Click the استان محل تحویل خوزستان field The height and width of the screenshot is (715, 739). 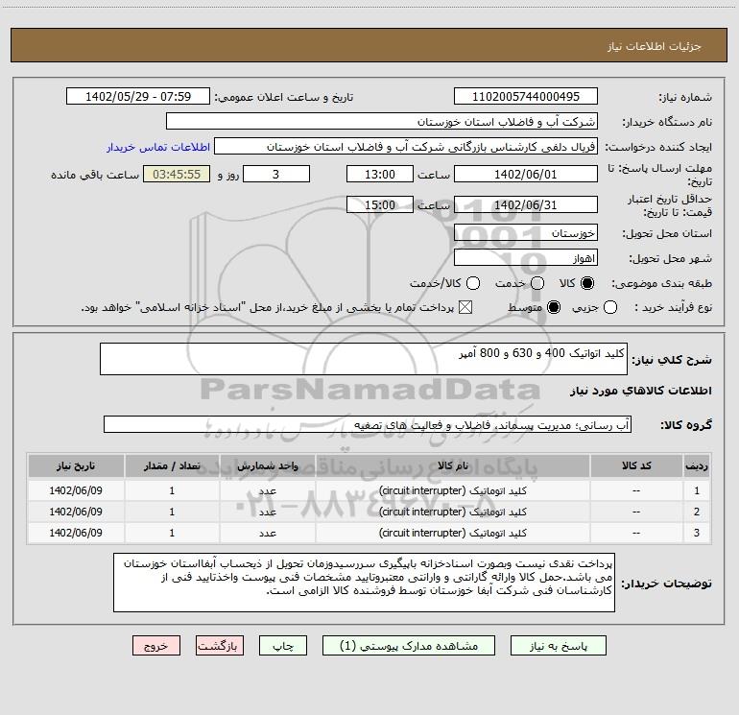tap(526, 233)
